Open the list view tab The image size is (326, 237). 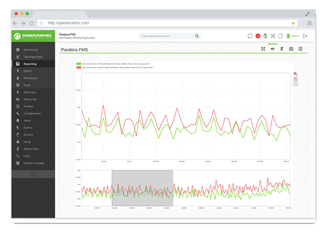point(300,49)
